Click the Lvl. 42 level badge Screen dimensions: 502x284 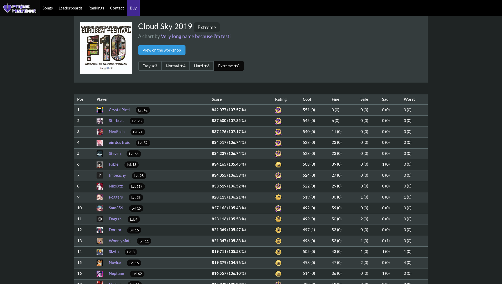point(143,110)
